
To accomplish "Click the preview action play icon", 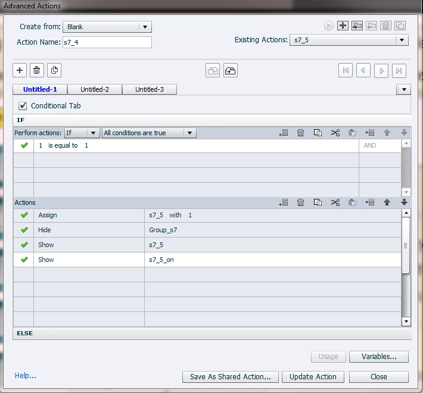I will click(x=328, y=26).
